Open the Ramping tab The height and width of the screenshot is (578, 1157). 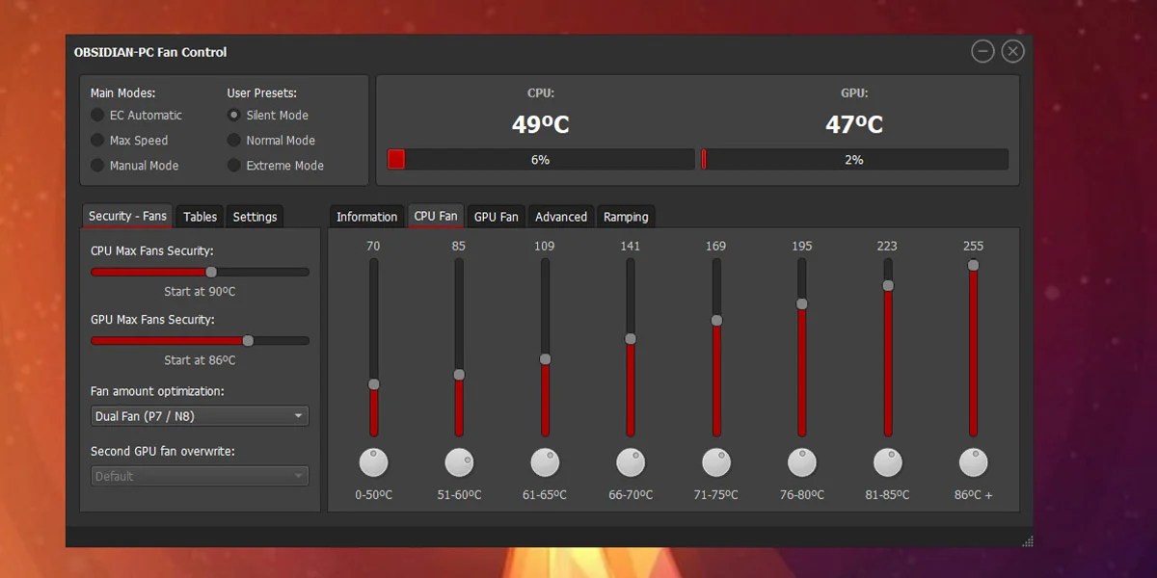click(x=626, y=217)
